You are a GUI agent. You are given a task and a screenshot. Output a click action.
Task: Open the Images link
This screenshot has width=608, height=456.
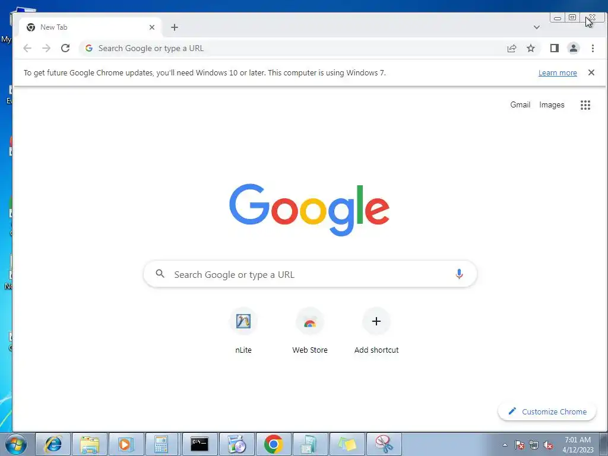[x=552, y=104]
